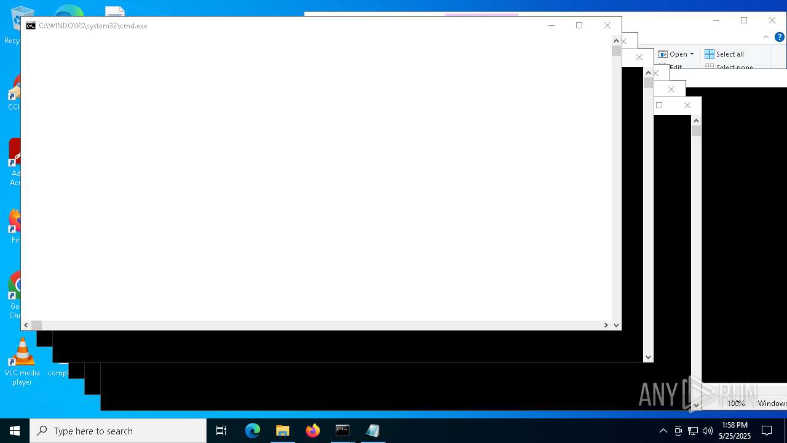Select the VLC media player desktop icon
This screenshot has height=443, width=787.
(22, 362)
